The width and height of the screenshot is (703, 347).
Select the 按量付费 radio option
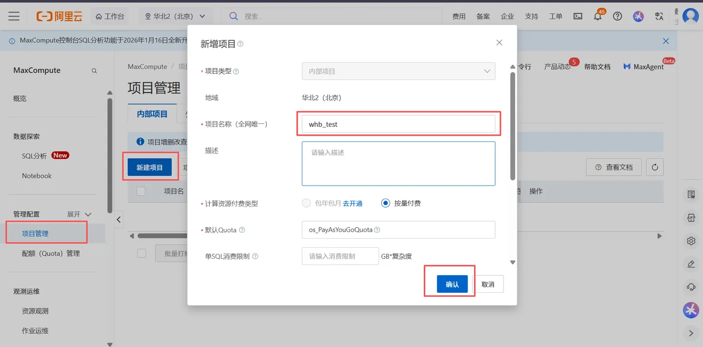pos(386,203)
